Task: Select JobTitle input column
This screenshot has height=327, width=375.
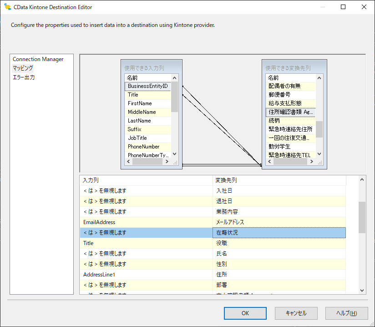Action: click(x=147, y=138)
